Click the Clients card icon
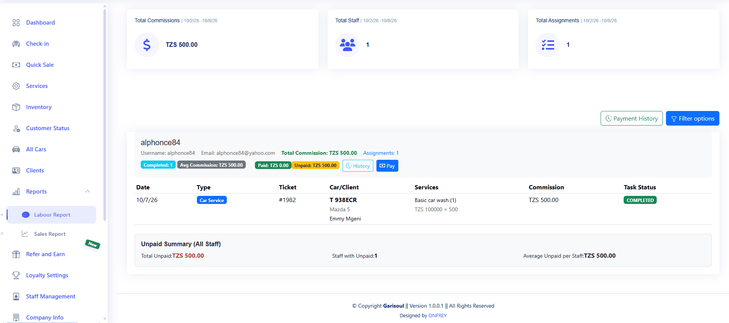 (x=16, y=171)
